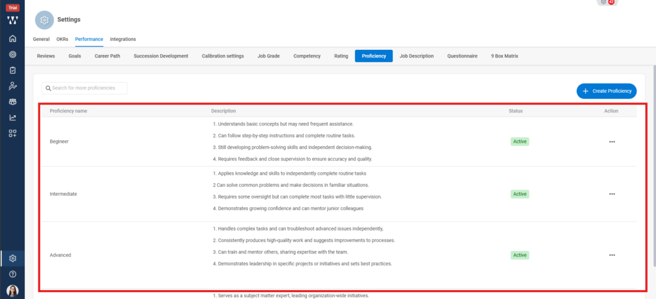Open the Job Description sub-tab

[x=416, y=56]
